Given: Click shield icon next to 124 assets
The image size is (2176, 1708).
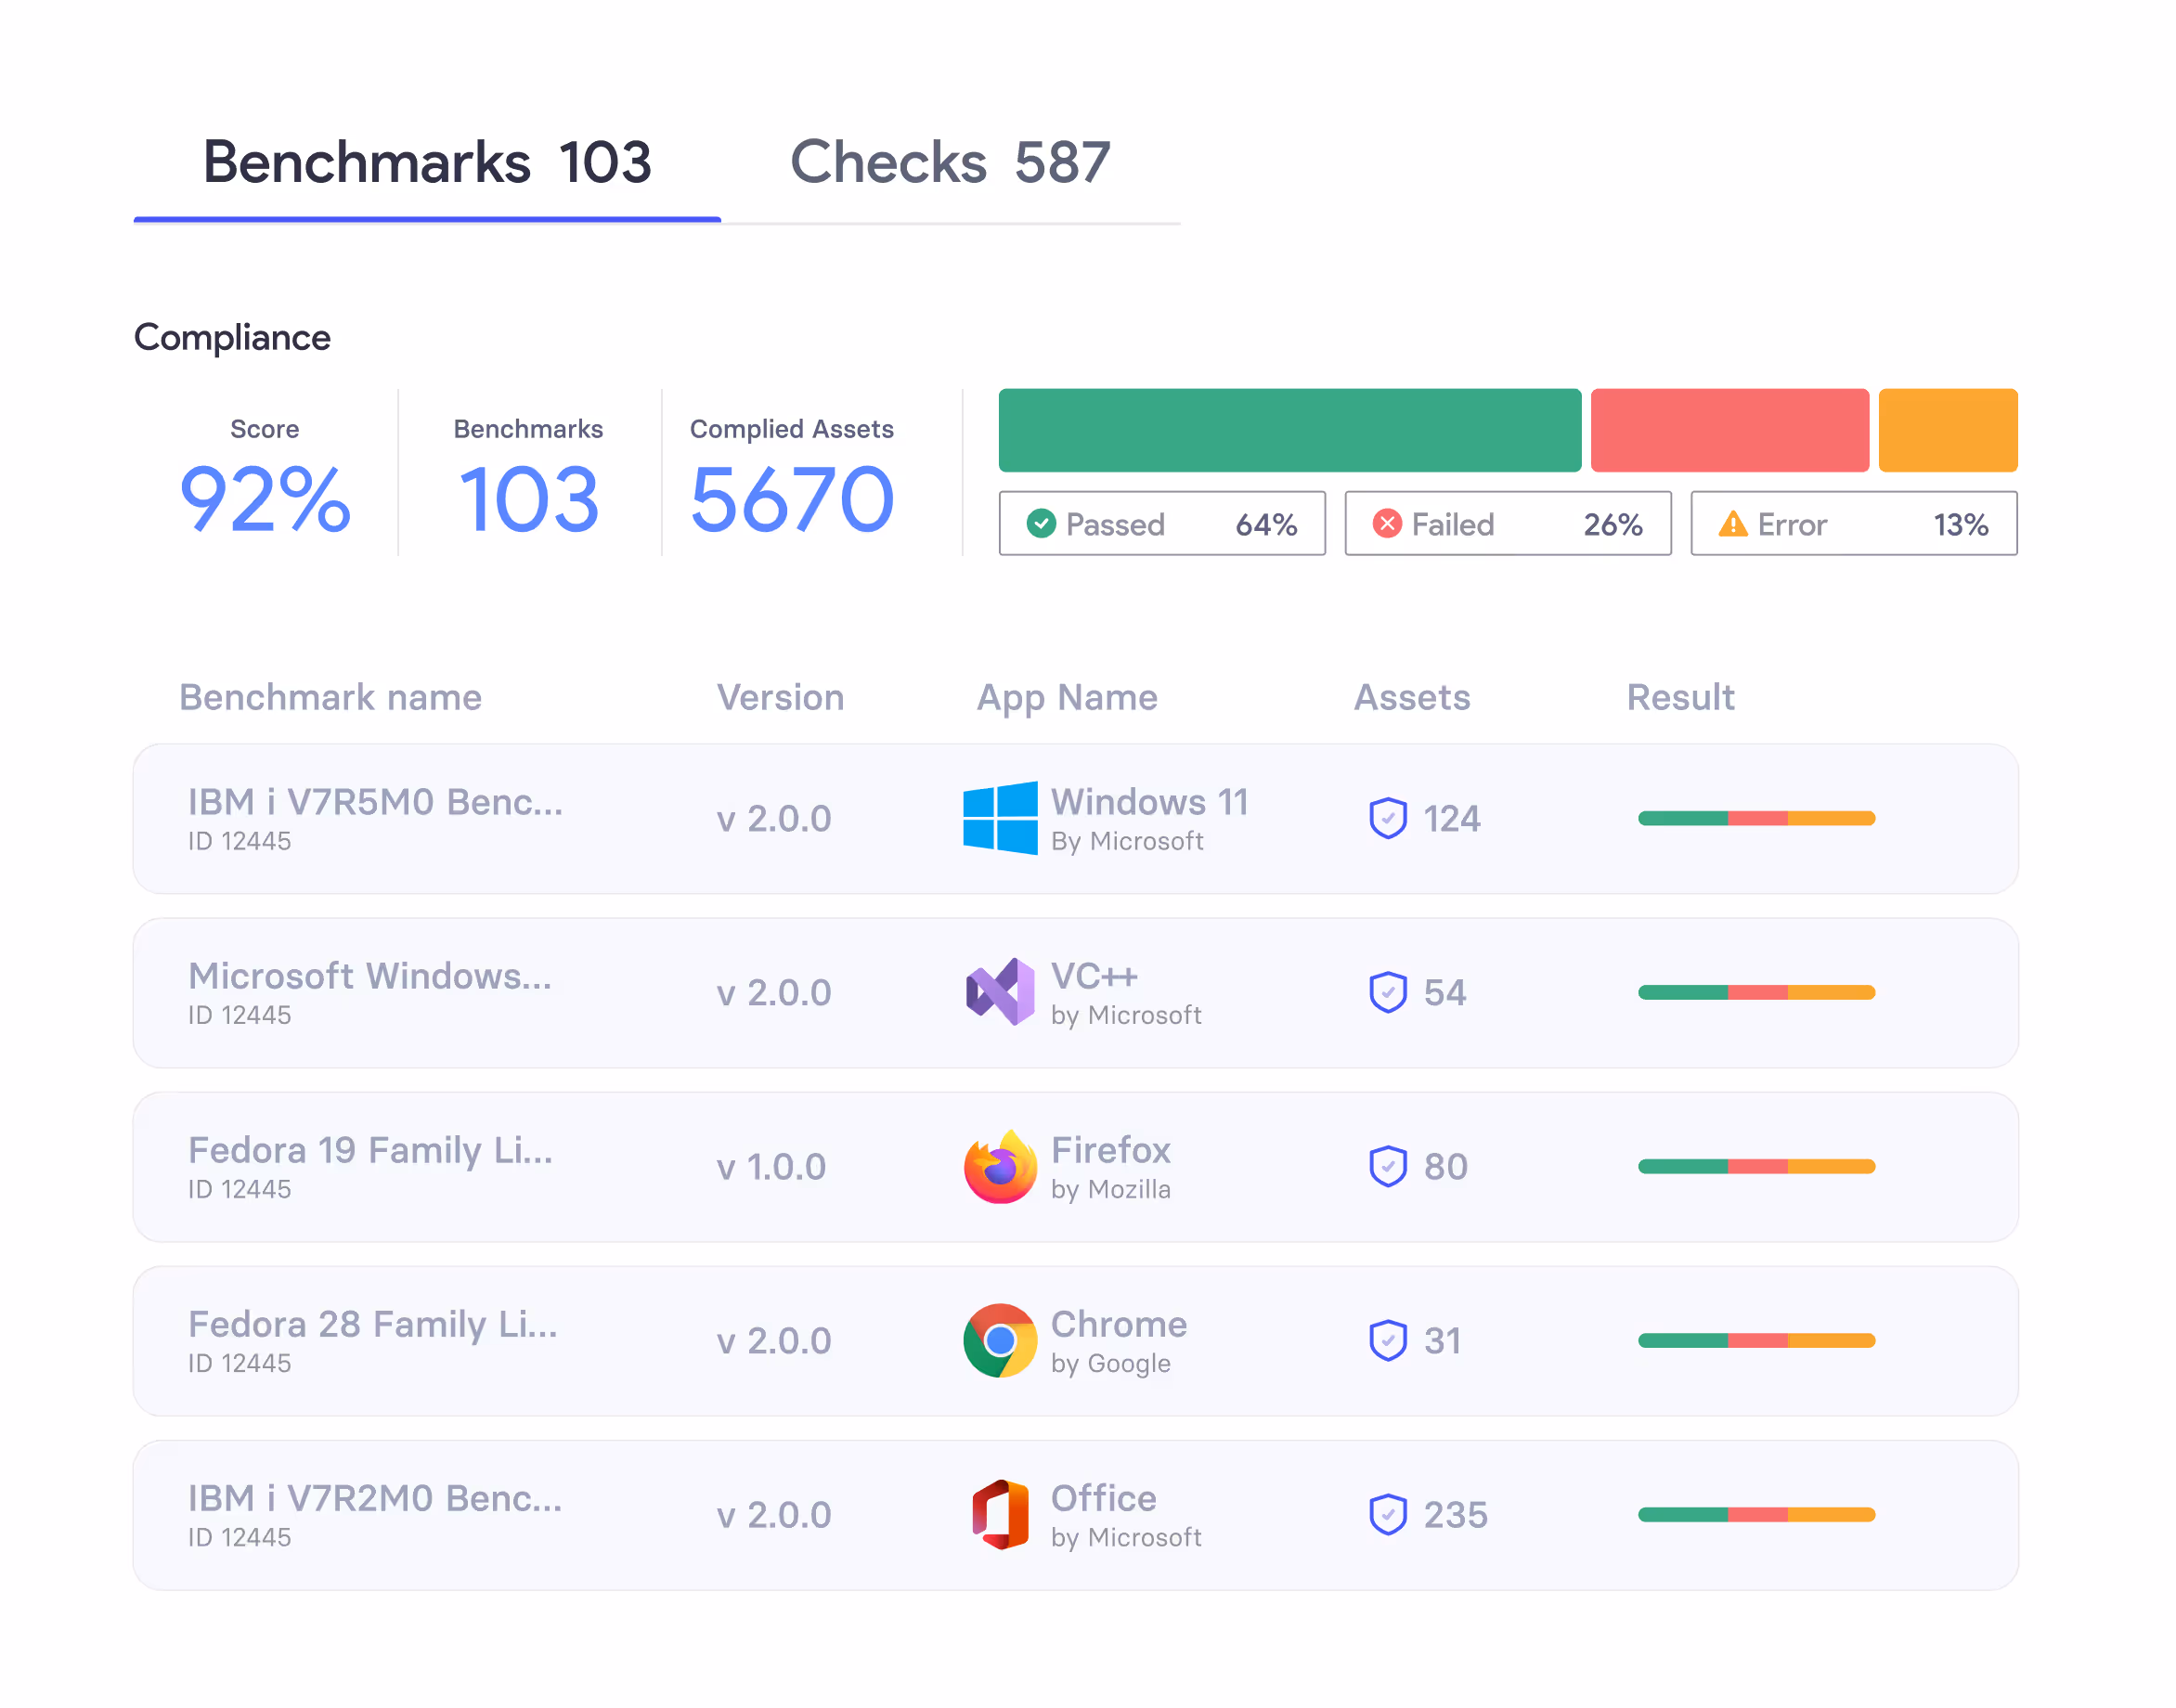Looking at the screenshot, I should tap(1388, 818).
